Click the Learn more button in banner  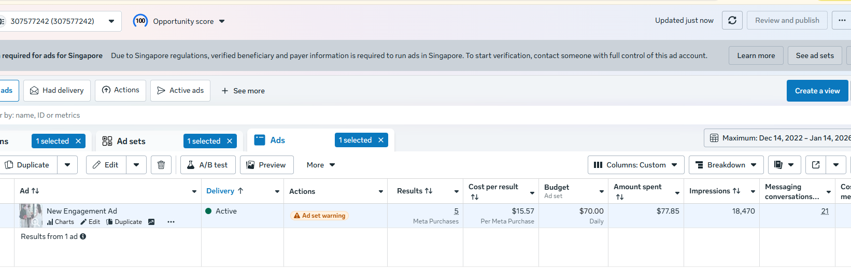click(x=756, y=55)
